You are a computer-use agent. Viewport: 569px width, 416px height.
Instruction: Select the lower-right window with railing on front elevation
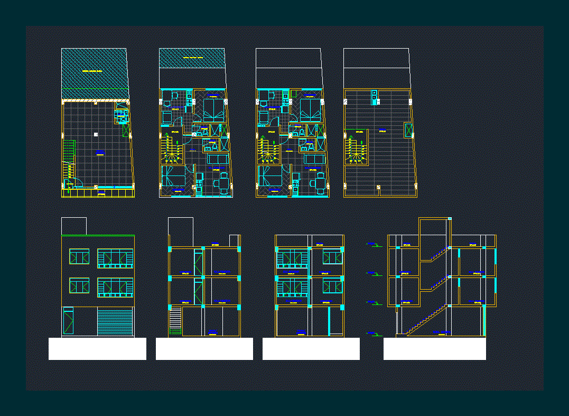115,288
